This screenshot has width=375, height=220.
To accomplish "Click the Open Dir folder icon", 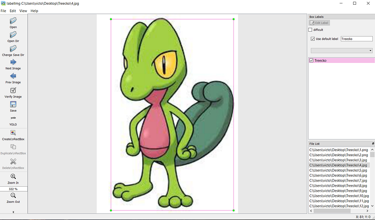I will coord(13,35).
